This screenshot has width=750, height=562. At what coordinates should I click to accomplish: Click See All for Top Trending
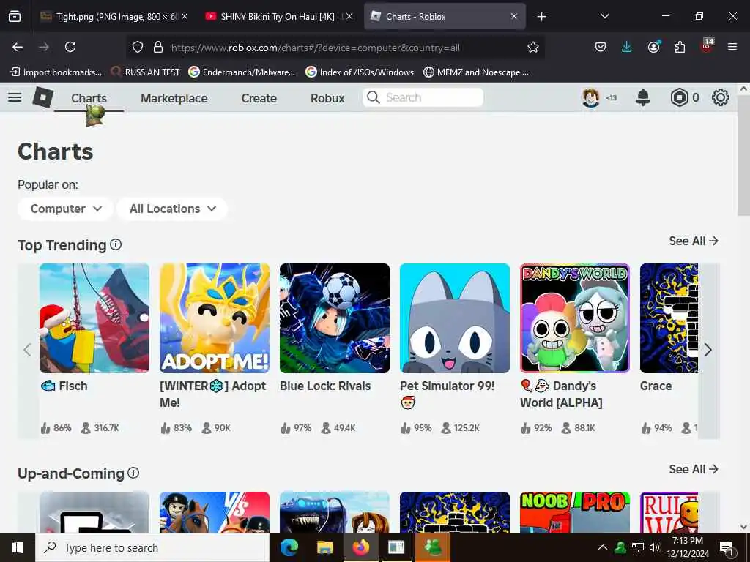694,241
